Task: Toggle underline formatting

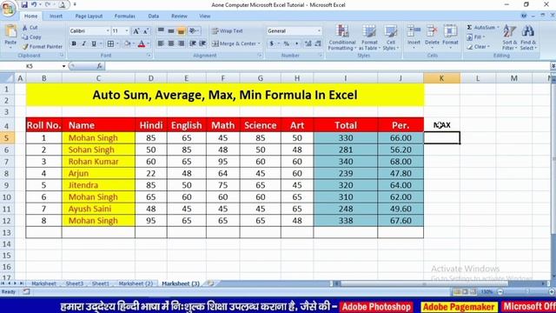Action: click(x=94, y=43)
